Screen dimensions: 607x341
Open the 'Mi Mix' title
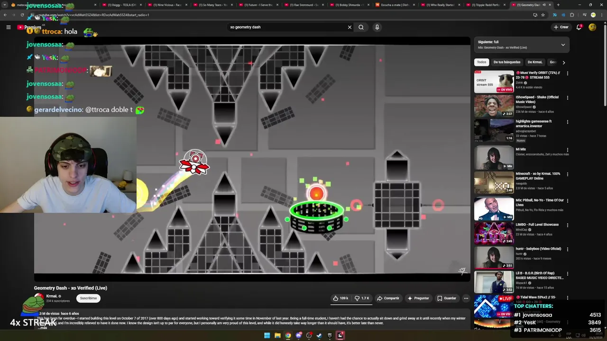pos(521,149)
